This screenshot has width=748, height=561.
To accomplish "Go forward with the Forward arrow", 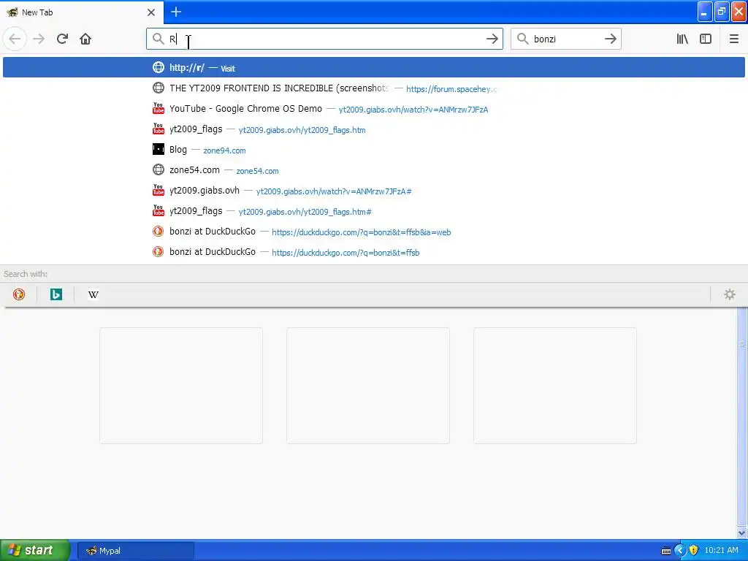I will click(39, 39).
